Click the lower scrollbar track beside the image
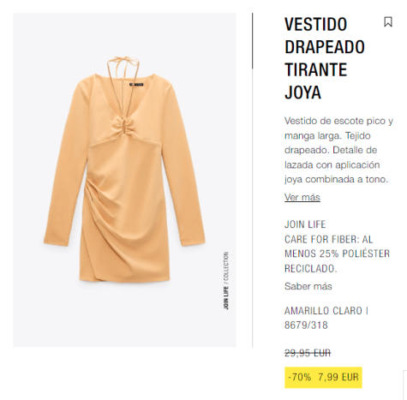 pos(253,208)
